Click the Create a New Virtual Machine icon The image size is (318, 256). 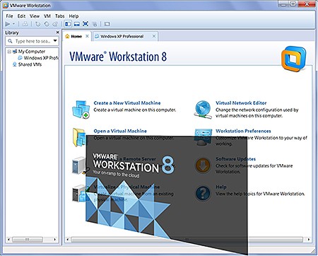tap(81, 109)
